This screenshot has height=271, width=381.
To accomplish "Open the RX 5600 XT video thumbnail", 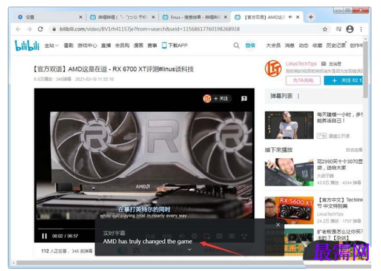I will pos(289,210).
